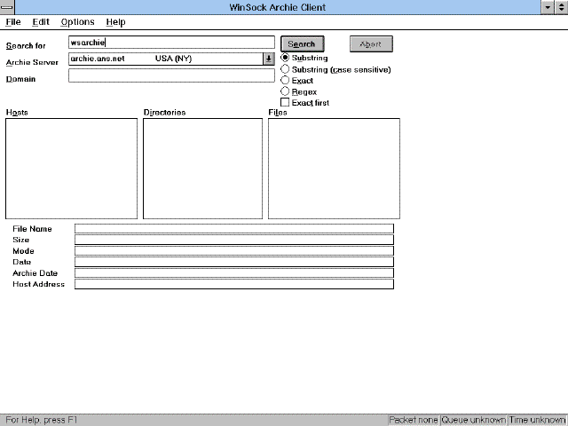This screenshot has height=426, width=568.
Task: Click inside the Files list box
Action: (334, 169)
